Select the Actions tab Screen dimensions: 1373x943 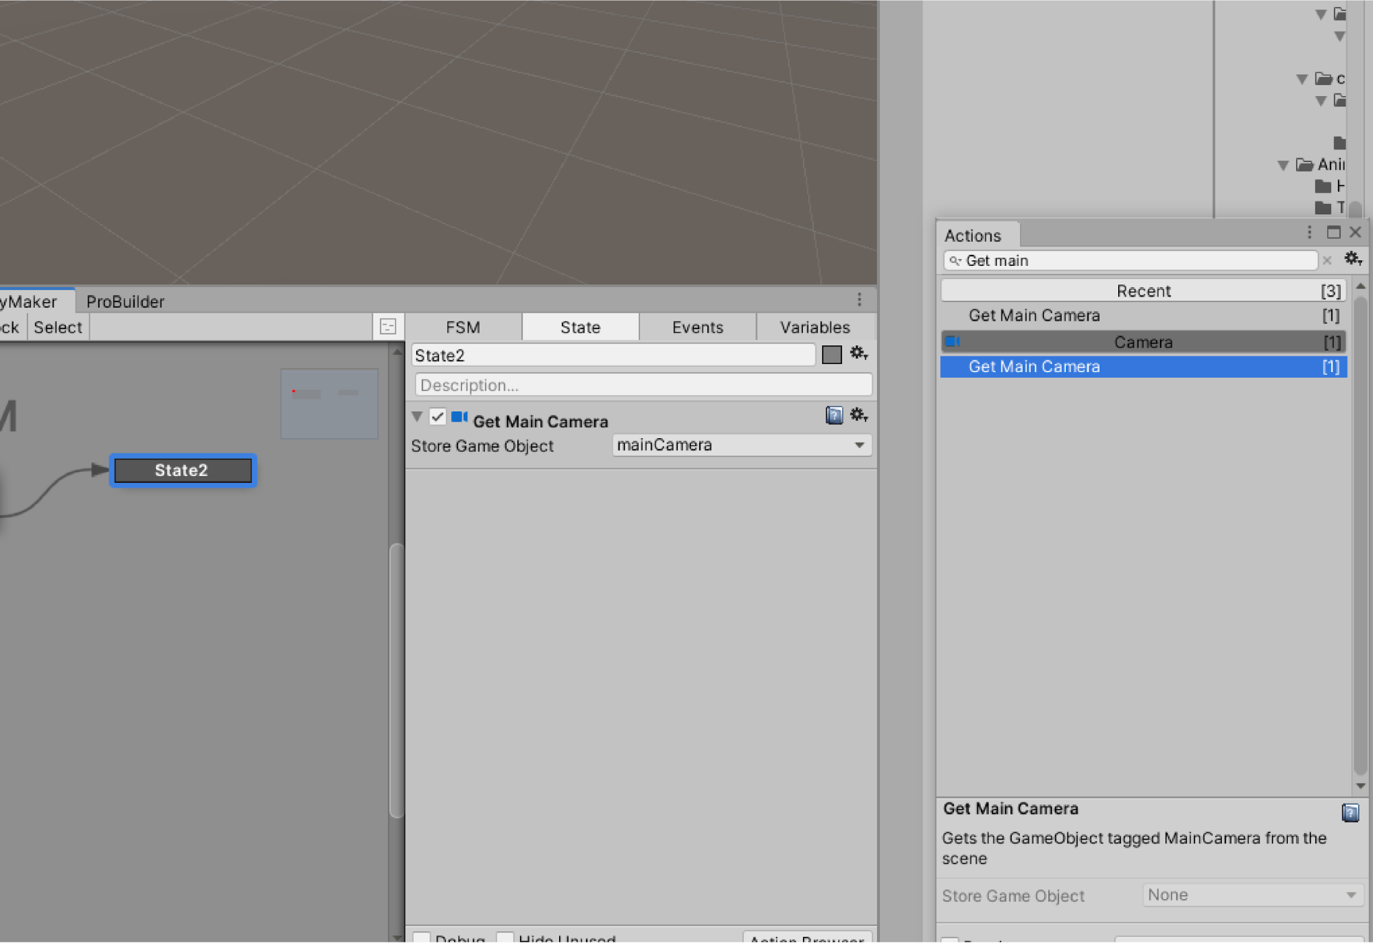[x=977, y=236]
